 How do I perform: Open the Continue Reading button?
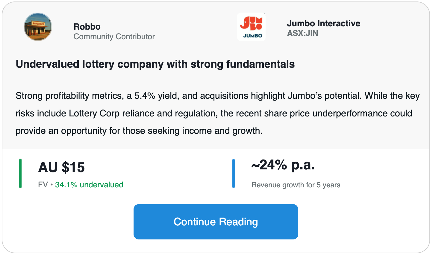[216, 222]
